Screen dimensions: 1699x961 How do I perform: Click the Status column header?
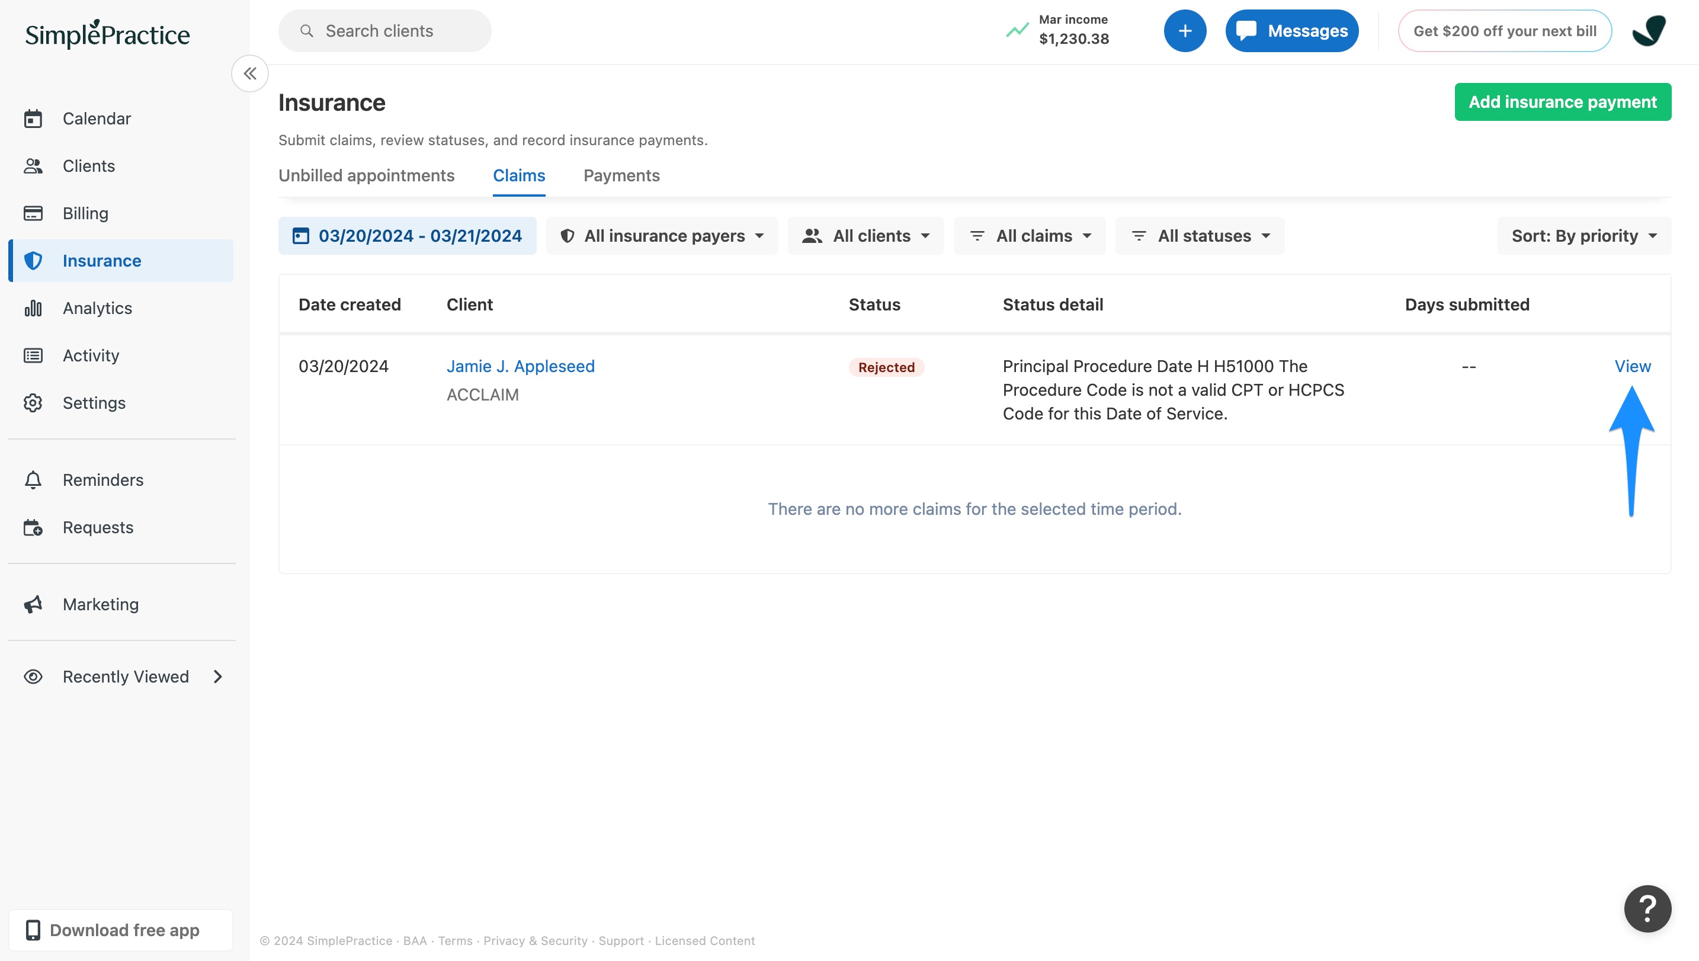click(874, 305)
